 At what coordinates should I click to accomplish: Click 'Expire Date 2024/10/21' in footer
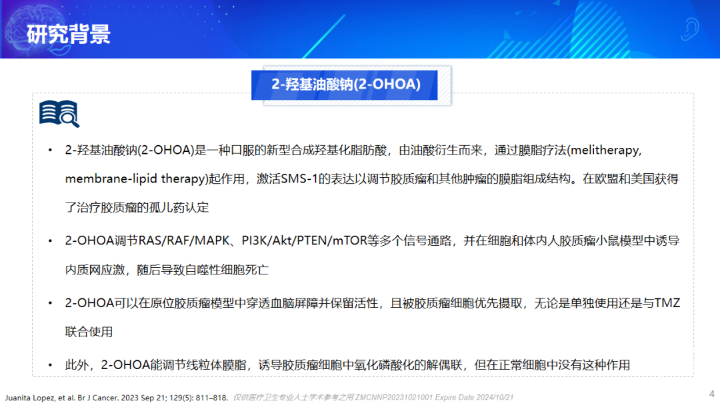[474, 398]
